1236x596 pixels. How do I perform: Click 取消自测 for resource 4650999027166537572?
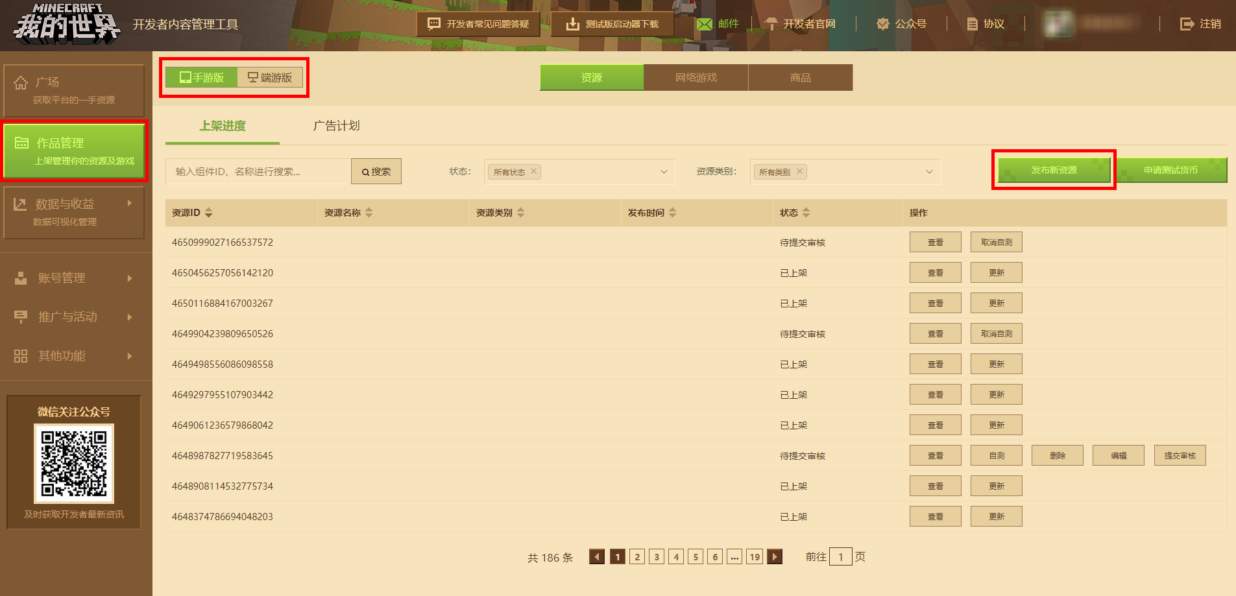[x=996, y=243]
